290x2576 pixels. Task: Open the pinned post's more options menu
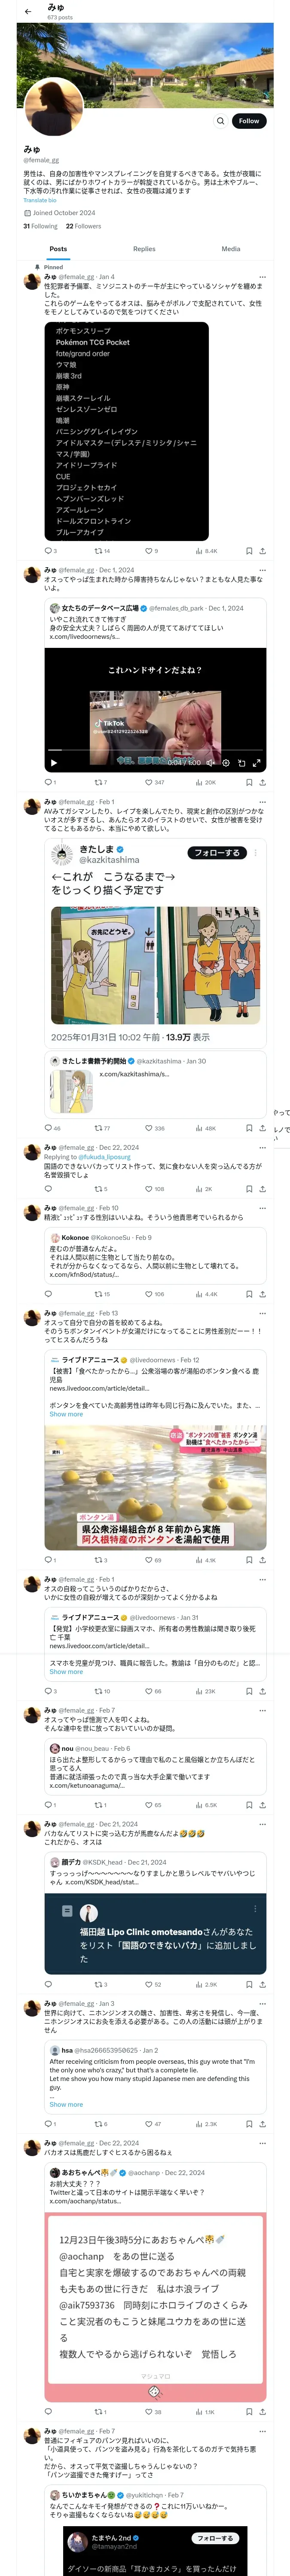(262, 277)
